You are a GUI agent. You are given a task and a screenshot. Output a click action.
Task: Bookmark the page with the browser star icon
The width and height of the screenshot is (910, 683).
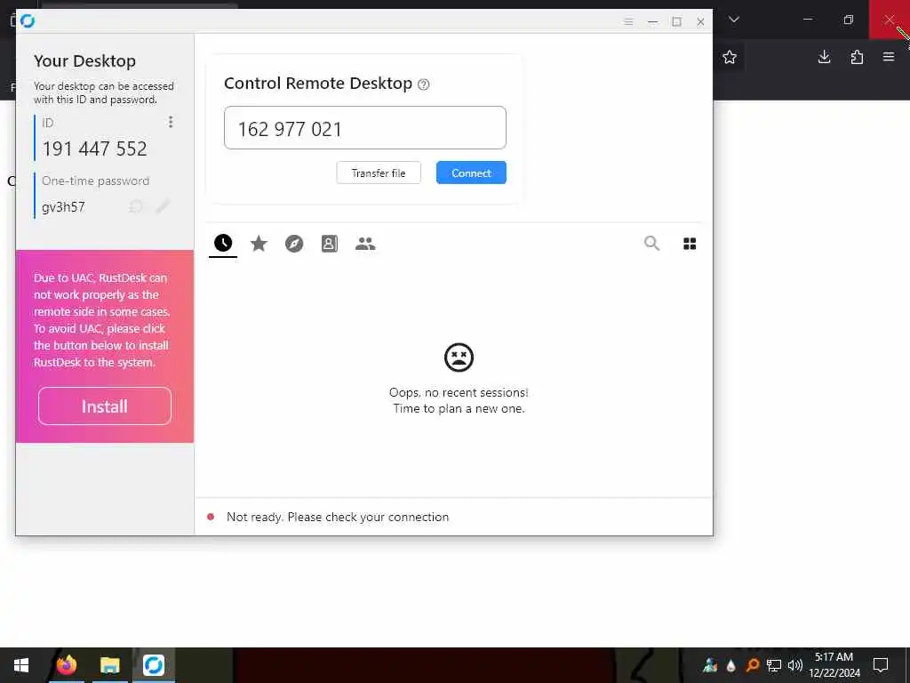tap(730, 57)
